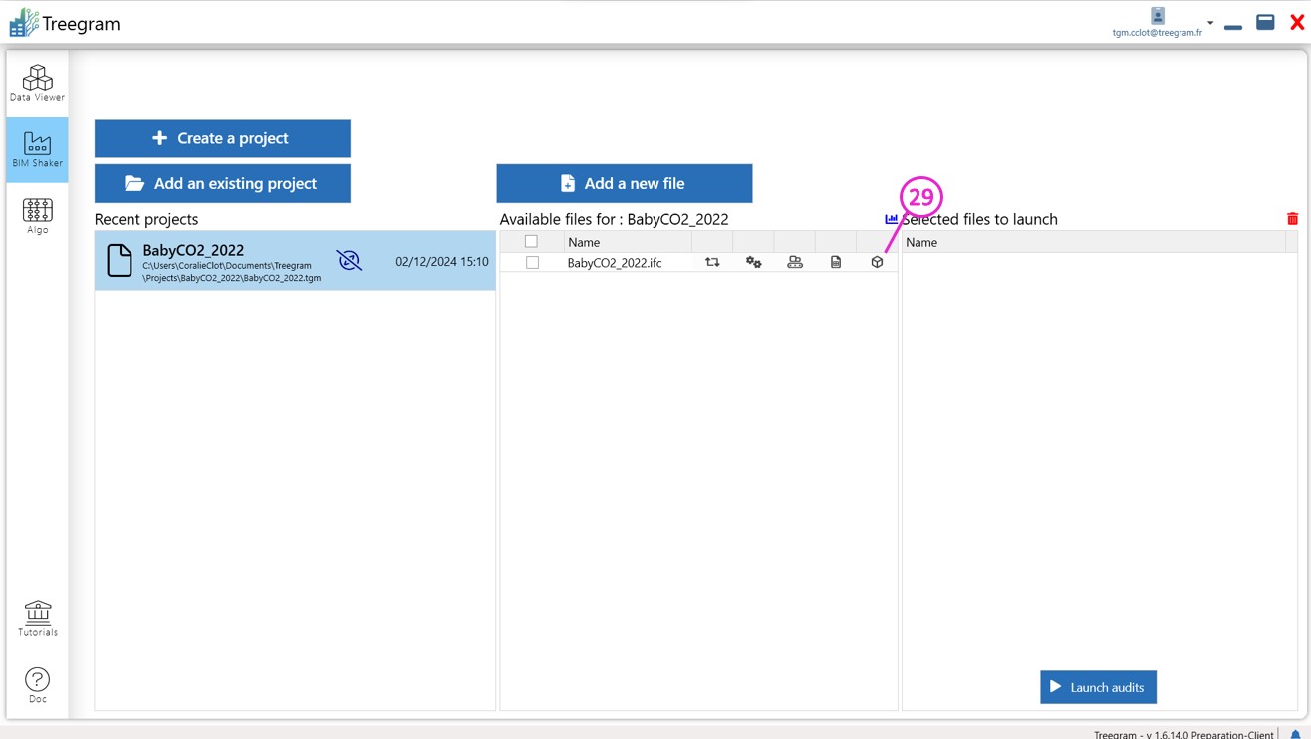This screenshot has width=1311, height=739.
Task: Open the Data Viewer module
Action: click(37, 83)
